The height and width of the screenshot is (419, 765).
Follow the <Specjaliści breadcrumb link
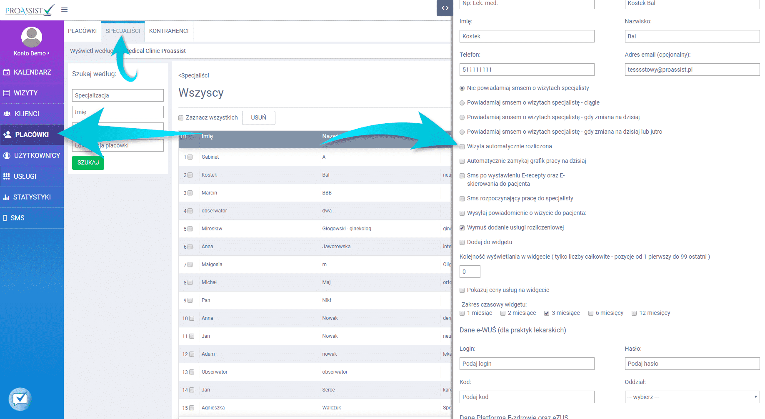tap(194, 75)
